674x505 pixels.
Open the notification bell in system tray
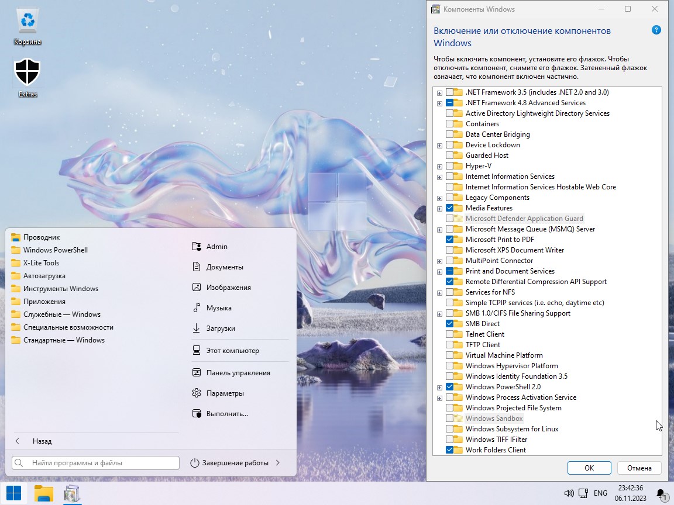[661, 493]
